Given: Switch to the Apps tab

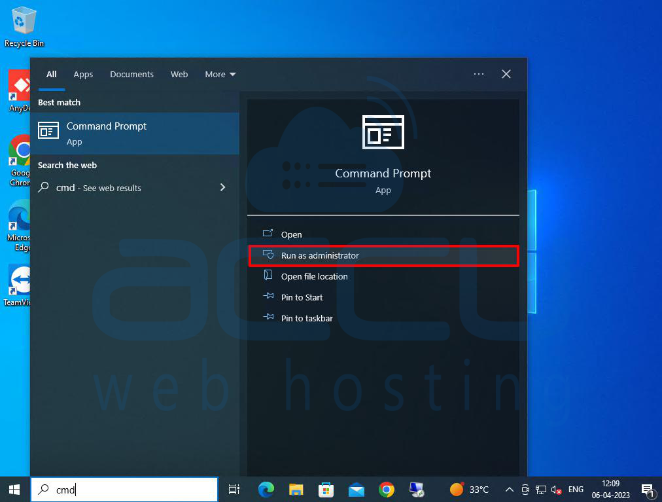Looking at the screenshot, I should pos(83,74).
